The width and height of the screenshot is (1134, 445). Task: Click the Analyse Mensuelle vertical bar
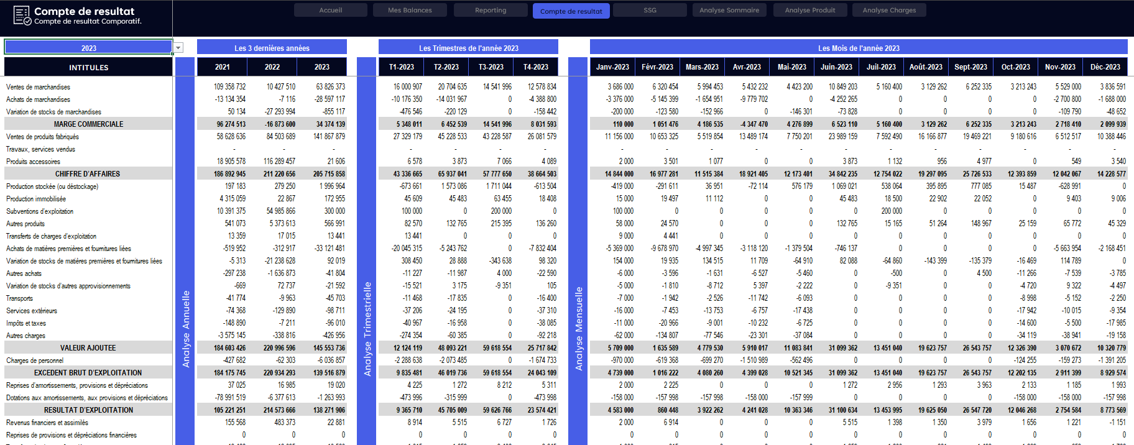click(578, 250)
